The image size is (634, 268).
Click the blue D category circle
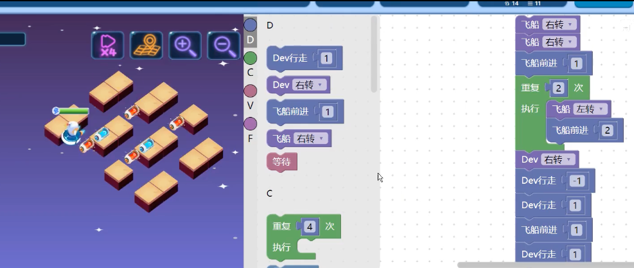(x=251, y=25)
